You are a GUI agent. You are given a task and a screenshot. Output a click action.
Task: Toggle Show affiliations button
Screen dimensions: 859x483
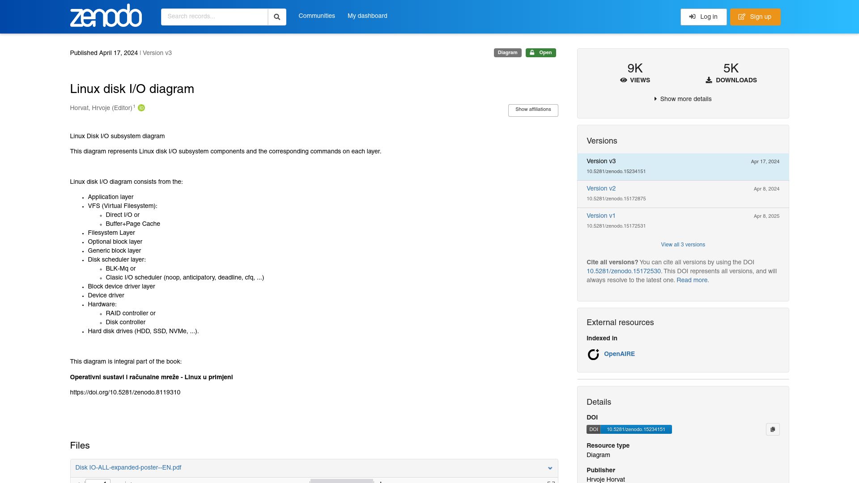click(x=533, y=110)
